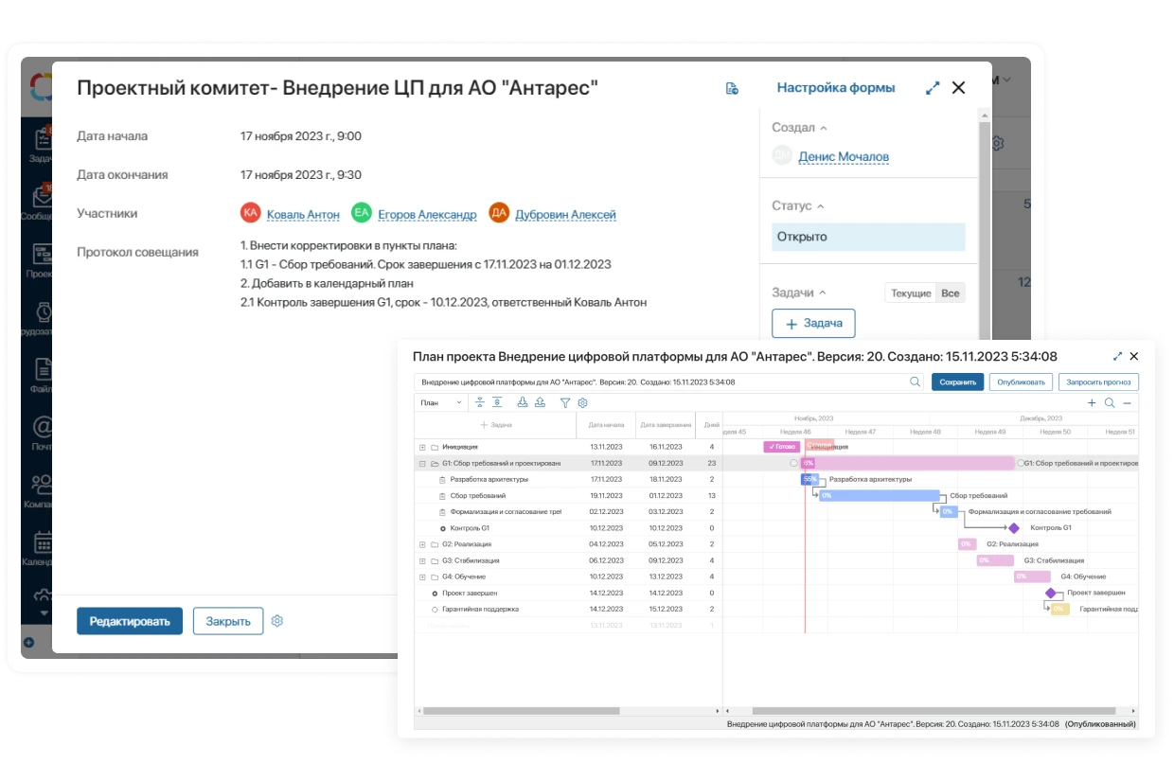Click the search magnifier in plan name field
The height and width of the screenshot is (781, 1174).
click(915, 382)
